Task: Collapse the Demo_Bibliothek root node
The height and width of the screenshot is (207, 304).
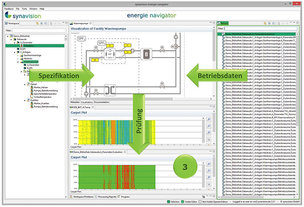Action: pyautogui.click(x=8, y=36)
